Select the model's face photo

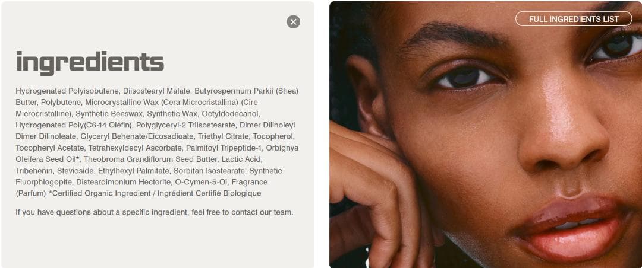(x=486, y=135)
